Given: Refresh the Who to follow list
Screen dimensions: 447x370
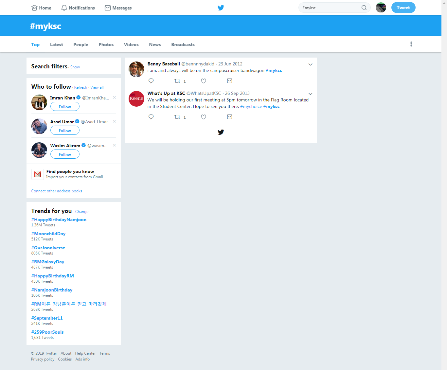Looking at the screenshot, I should click(80, 87).
